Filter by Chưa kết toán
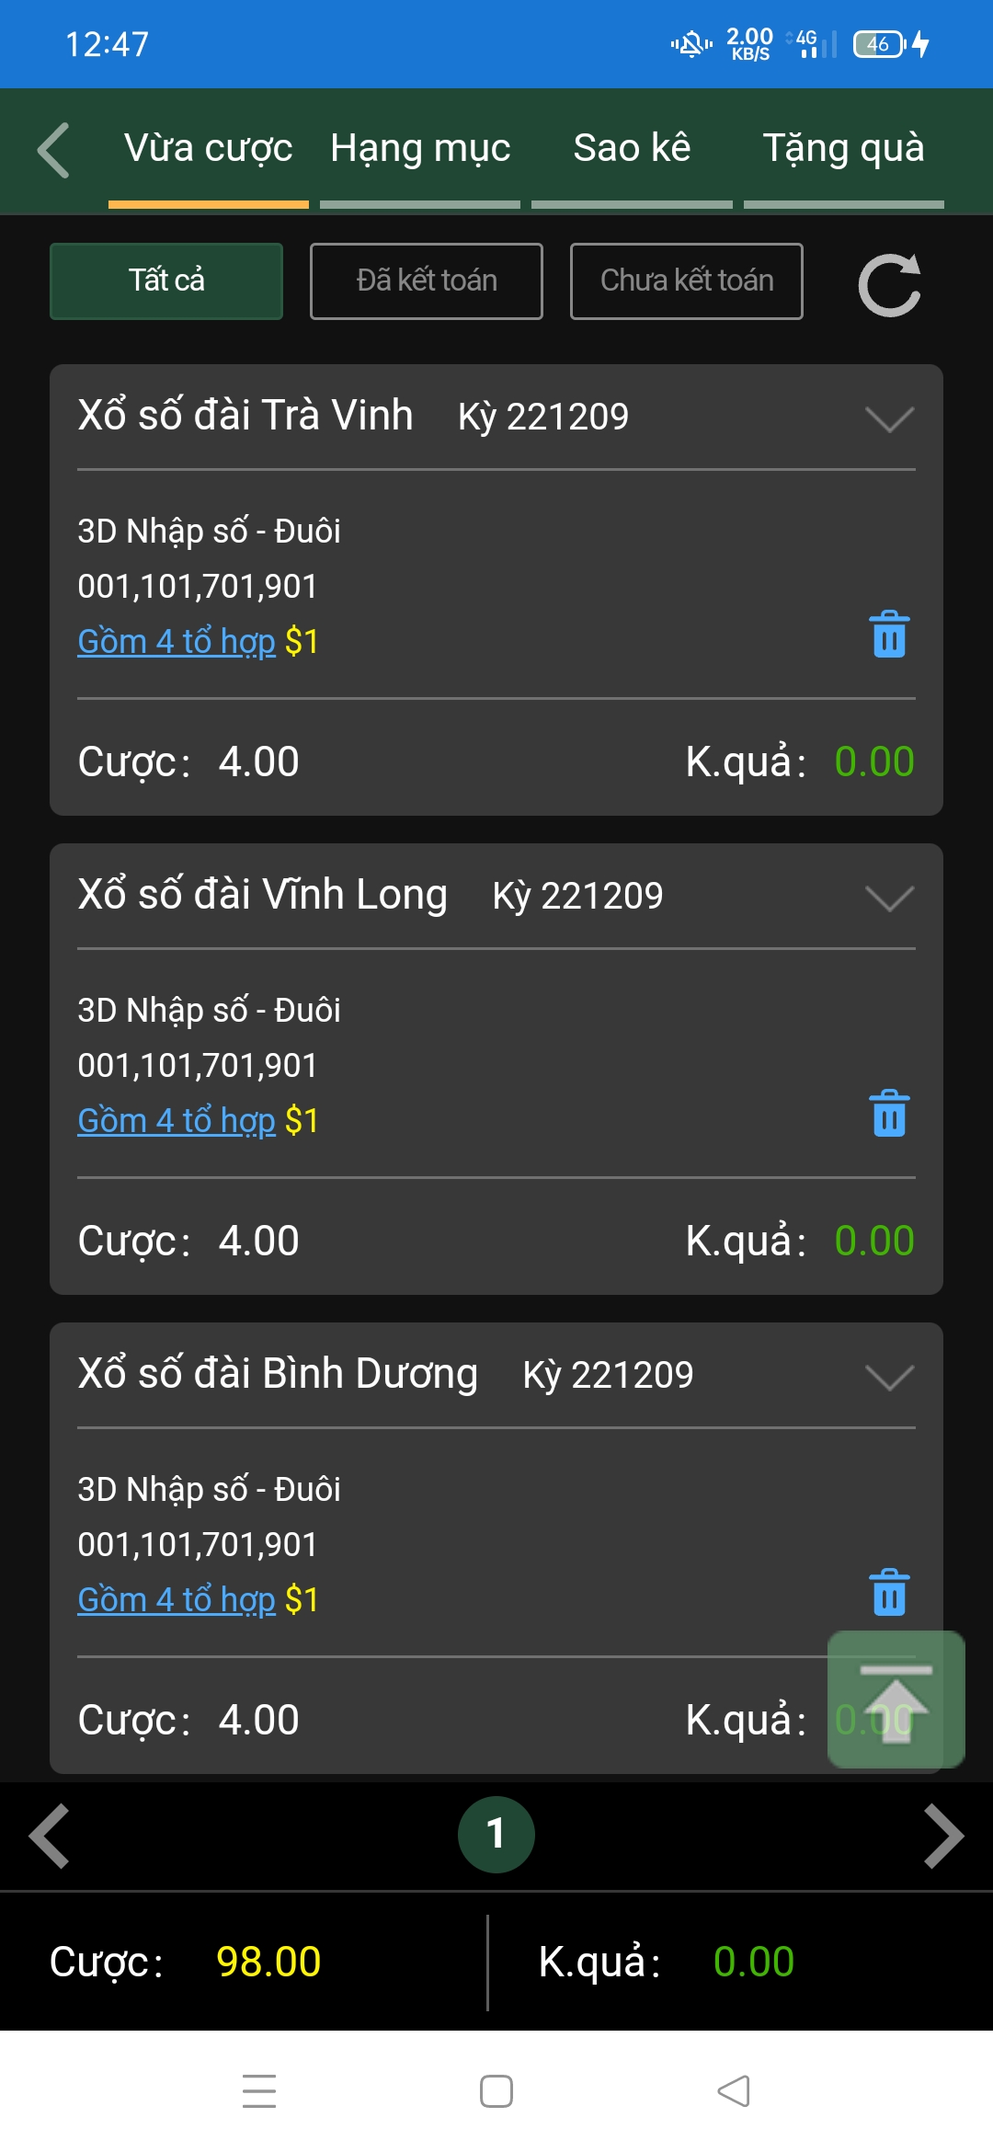This screenshot has height=2152, width=993. click(686, 281)
